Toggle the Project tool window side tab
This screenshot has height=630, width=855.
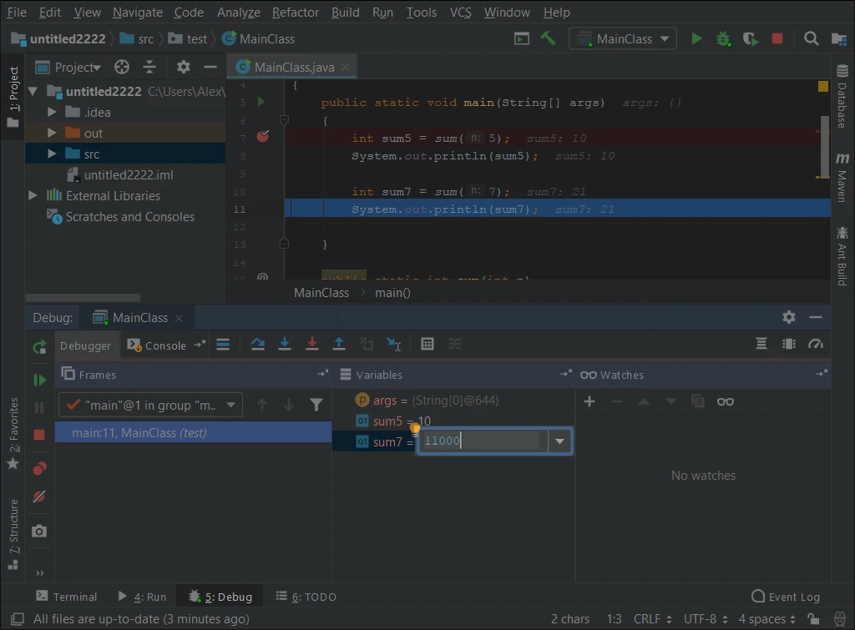[x=13, y=97]
